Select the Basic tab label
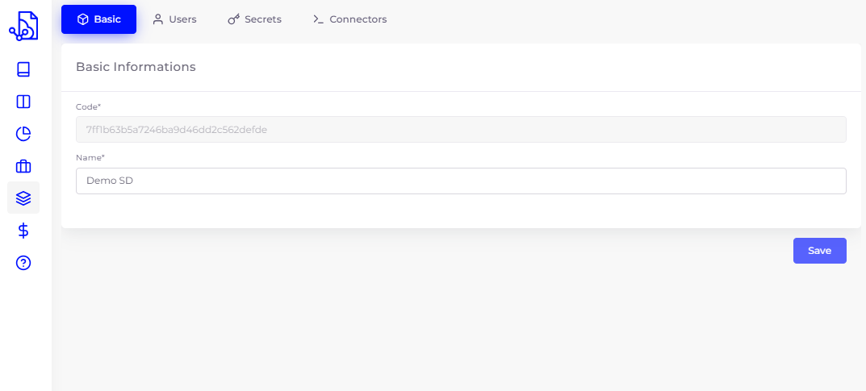This screenshot has height=391, width=866. [x=107, y=19]
